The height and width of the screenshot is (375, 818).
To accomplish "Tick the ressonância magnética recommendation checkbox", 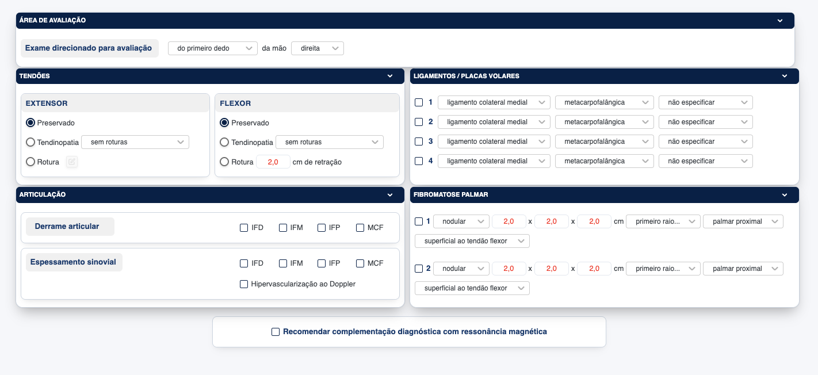I will 276,332.
